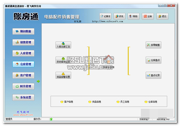The width and height of the screenshot is (180, 126).
Task: Open the 帮助 help button
Action: tap(134, 16)
